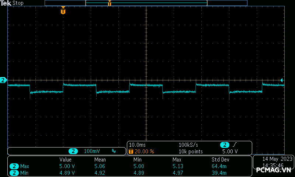Click the date and time display
This screenshot has height=177, width=295.
tap(272, 162)
